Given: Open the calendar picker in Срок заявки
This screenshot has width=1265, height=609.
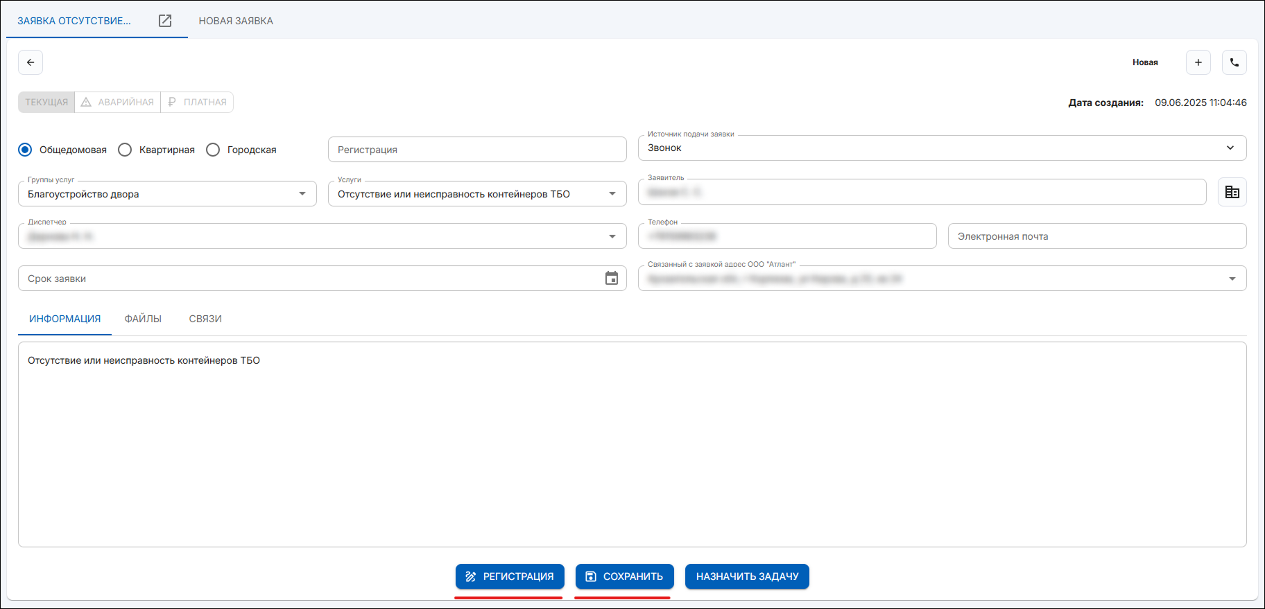Looking at the screenshot, I should click(x=611, y=279).
